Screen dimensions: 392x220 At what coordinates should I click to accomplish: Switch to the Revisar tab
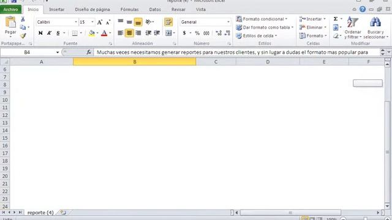click(x=178, y=10)
